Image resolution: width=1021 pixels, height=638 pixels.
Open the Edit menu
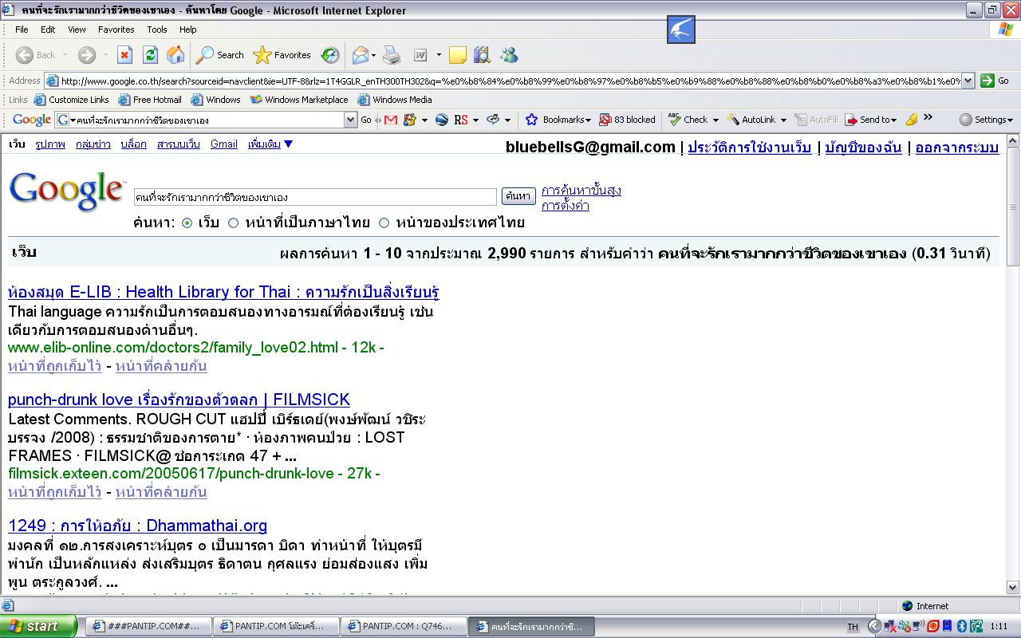[x=48, y=30]
